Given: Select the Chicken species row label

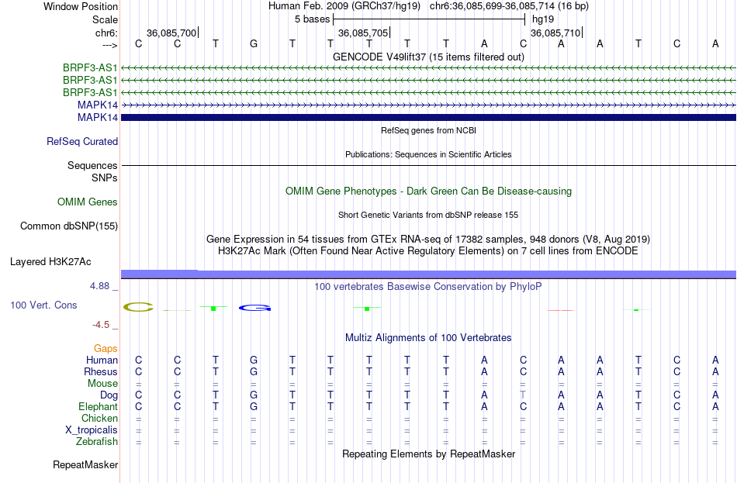Looking at the screenshot, I should click(x=99, y=418).
